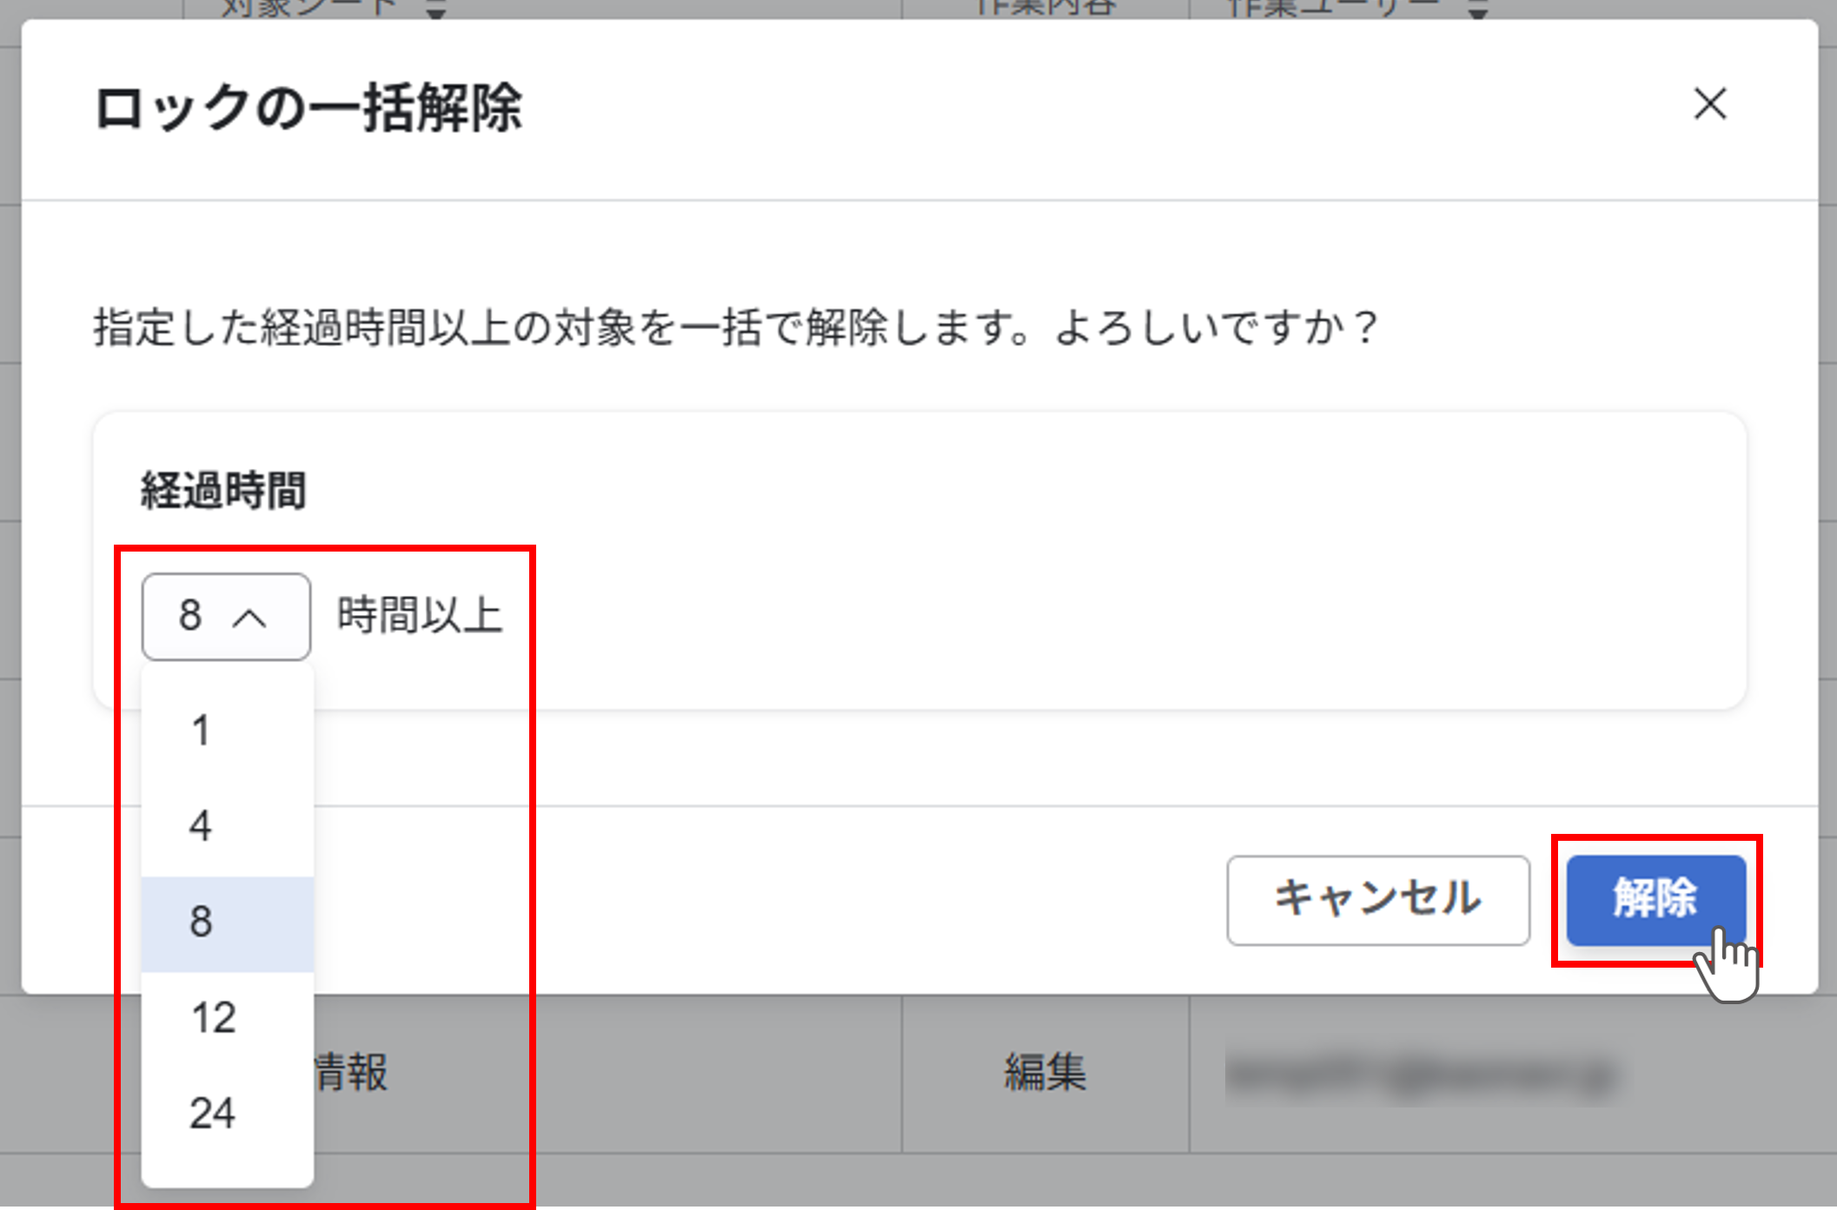The height and width of the screenshot is (1210, 1837).
Task: Open the 作業ユーザー column filter arrow
Action: [x=1477, y=10]
